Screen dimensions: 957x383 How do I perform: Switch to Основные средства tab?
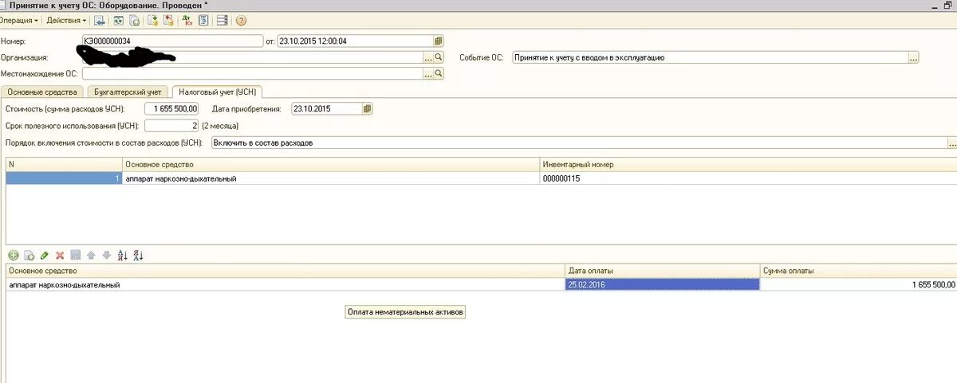pyautogui.click(x=42, y=92)
